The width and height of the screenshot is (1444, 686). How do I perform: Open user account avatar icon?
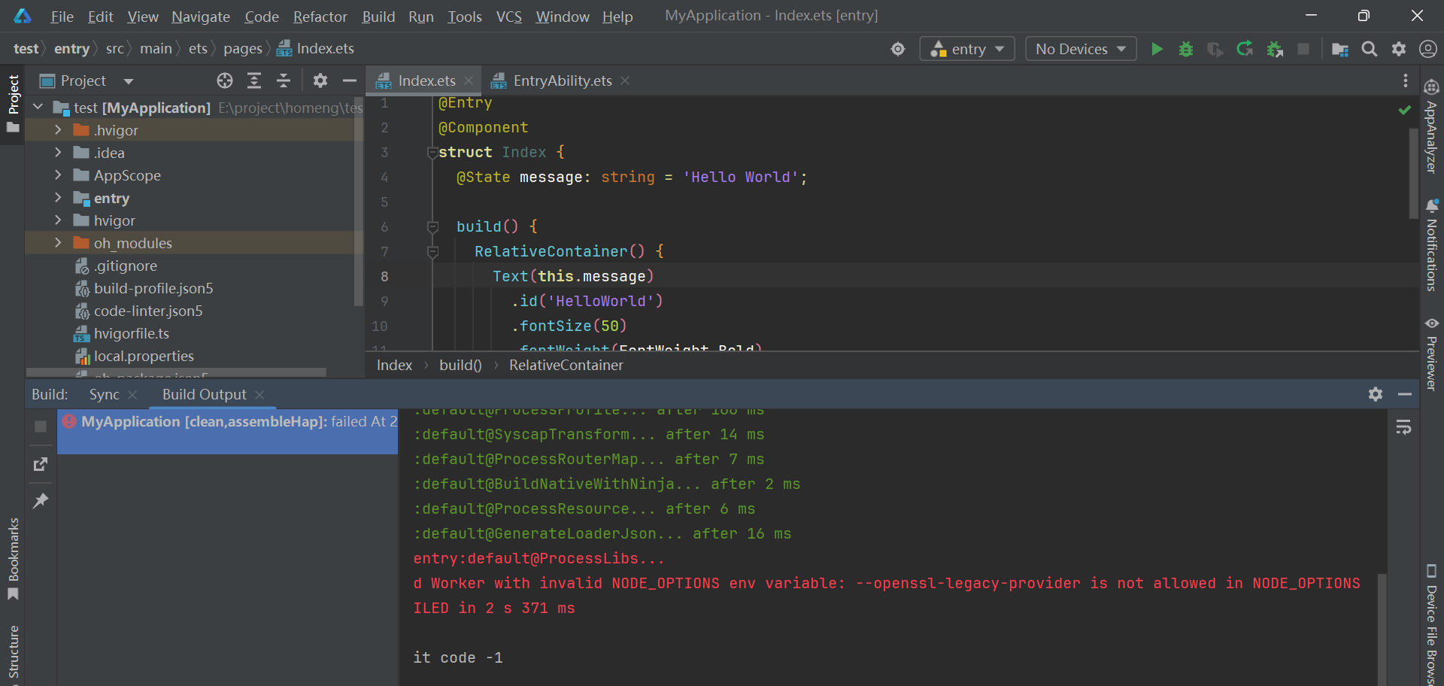coord(1427,49)
